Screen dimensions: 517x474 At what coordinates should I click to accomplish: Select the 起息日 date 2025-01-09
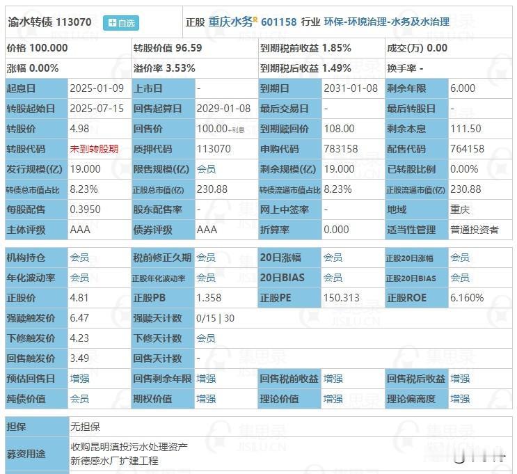[97, 88]
